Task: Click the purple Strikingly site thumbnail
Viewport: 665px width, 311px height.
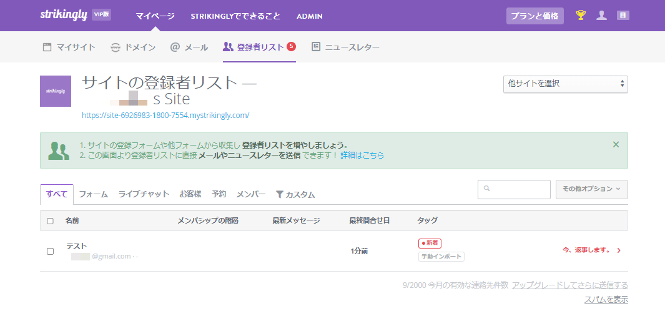Action: coord(56,91)
